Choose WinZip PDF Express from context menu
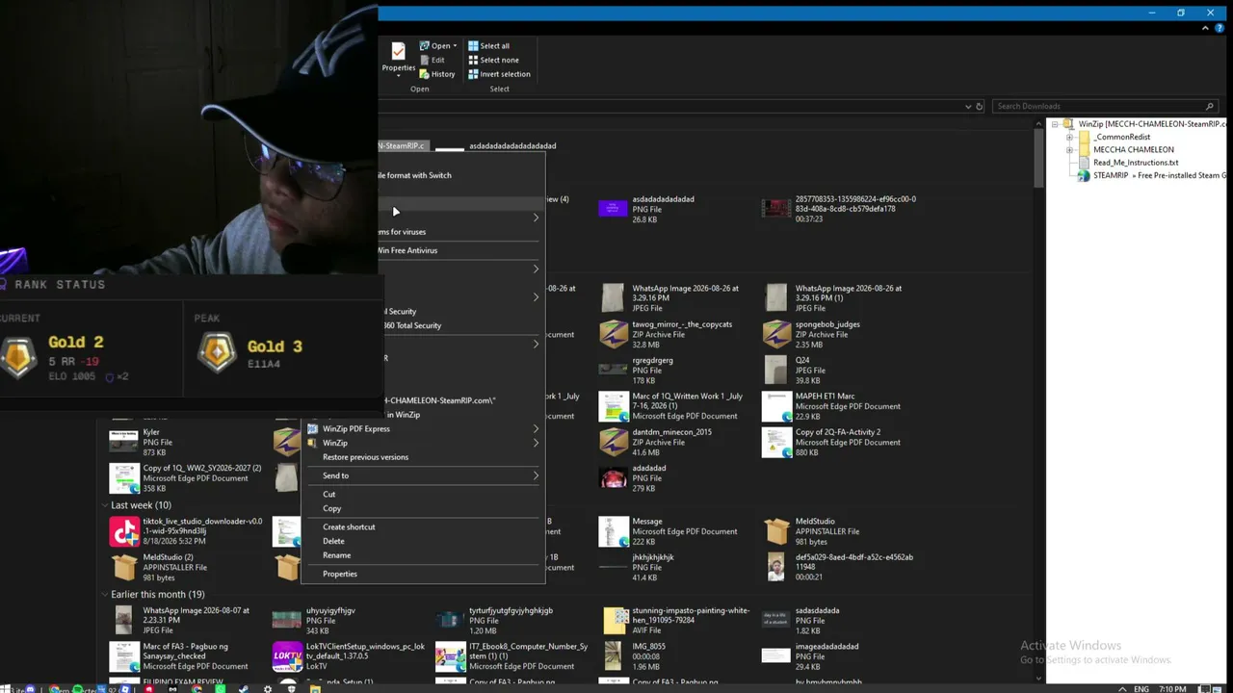Image resolution: width=1233 pixels, height=693 pixels. click(424, 428)
